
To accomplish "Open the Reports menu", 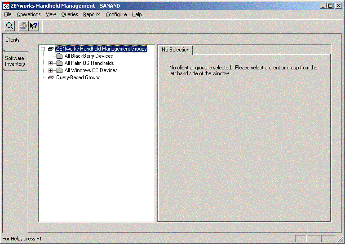I will tap(92, 14).
